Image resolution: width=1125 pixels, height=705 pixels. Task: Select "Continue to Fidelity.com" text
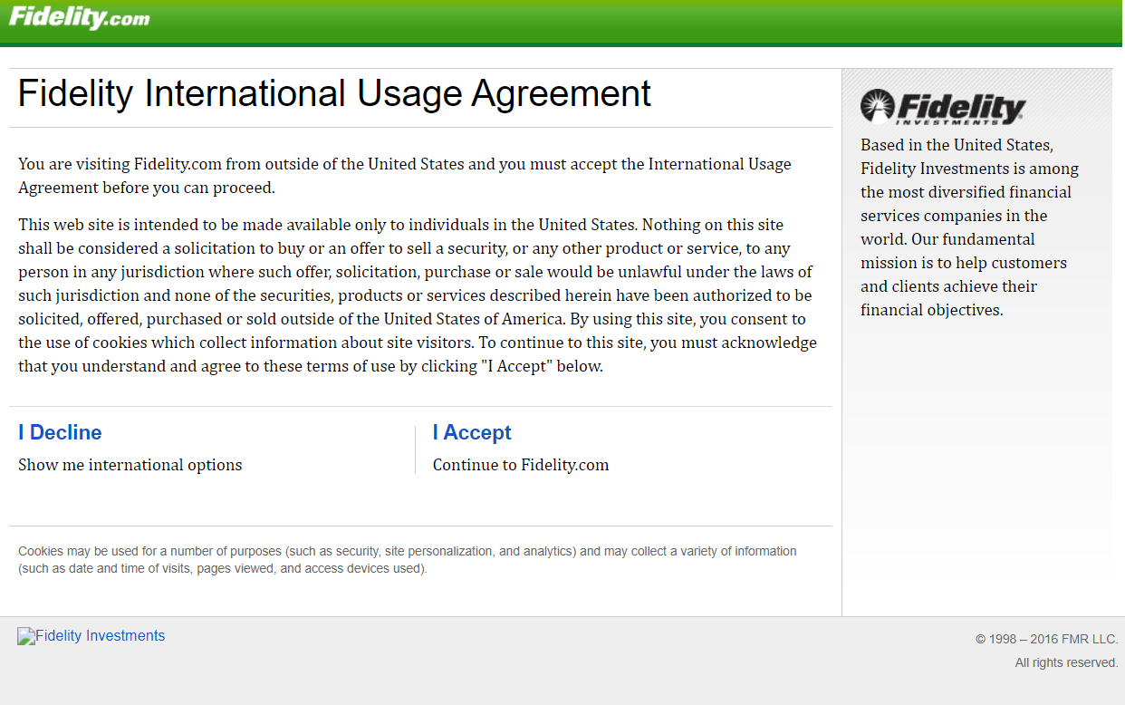(x=521, y=465)
